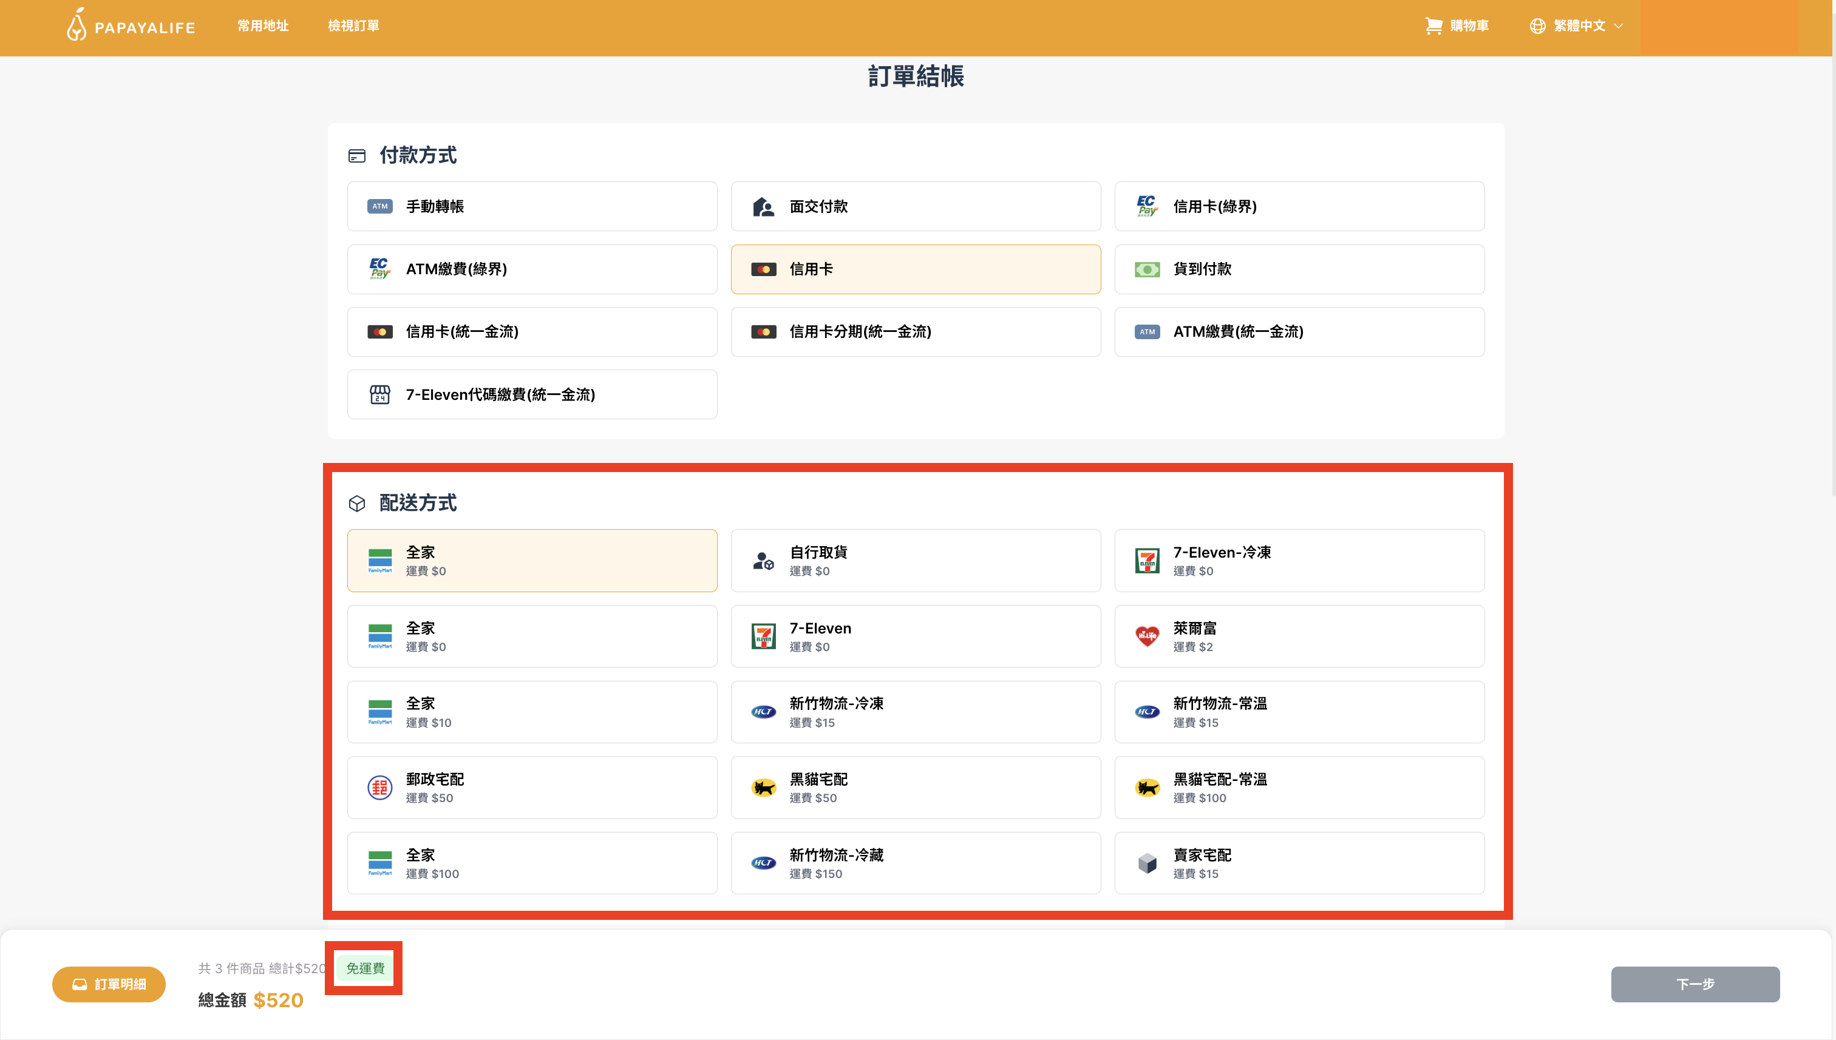1836x1040 pixels.
Task: Click the FamilyMart logo on the free 全家 option
Action: (380, 560)
